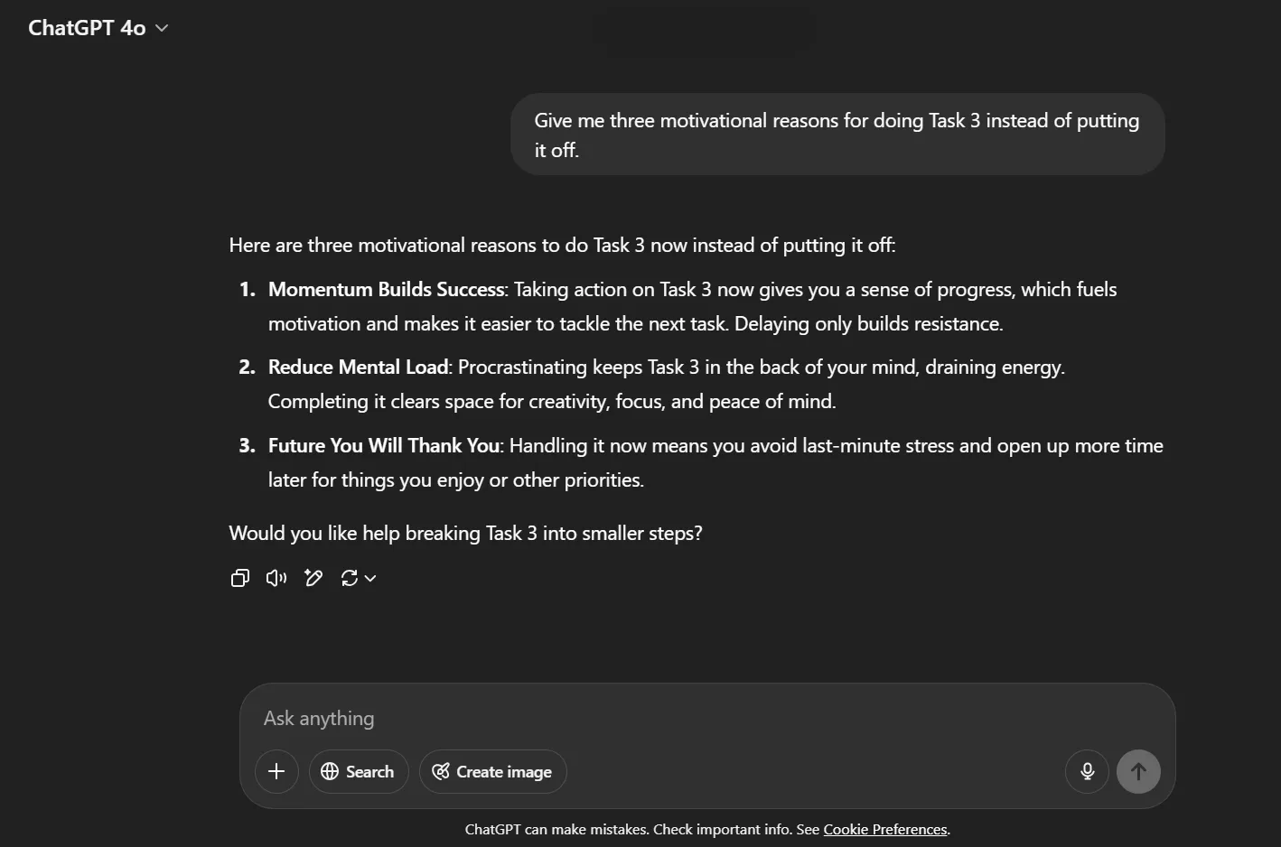Copy the assistant's response

[240, 578]
